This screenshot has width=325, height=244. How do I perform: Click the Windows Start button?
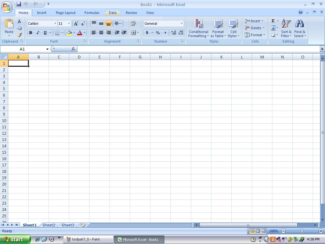(15, 239)
